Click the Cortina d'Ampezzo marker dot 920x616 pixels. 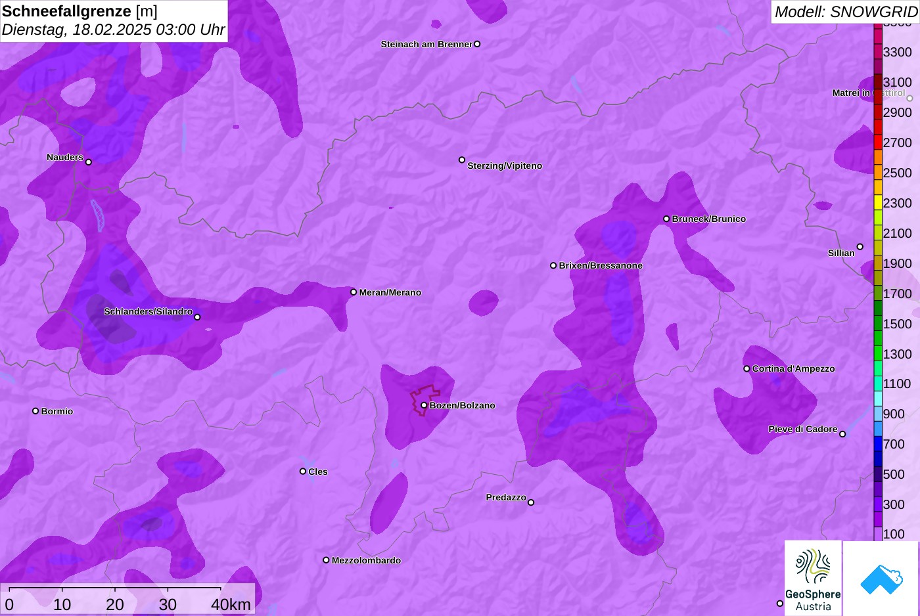point(747,368)
